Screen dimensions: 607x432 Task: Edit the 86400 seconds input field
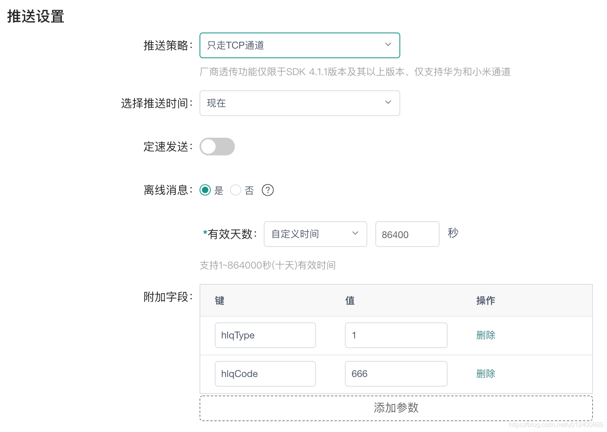pyautogui.click(x=407, y=234)
